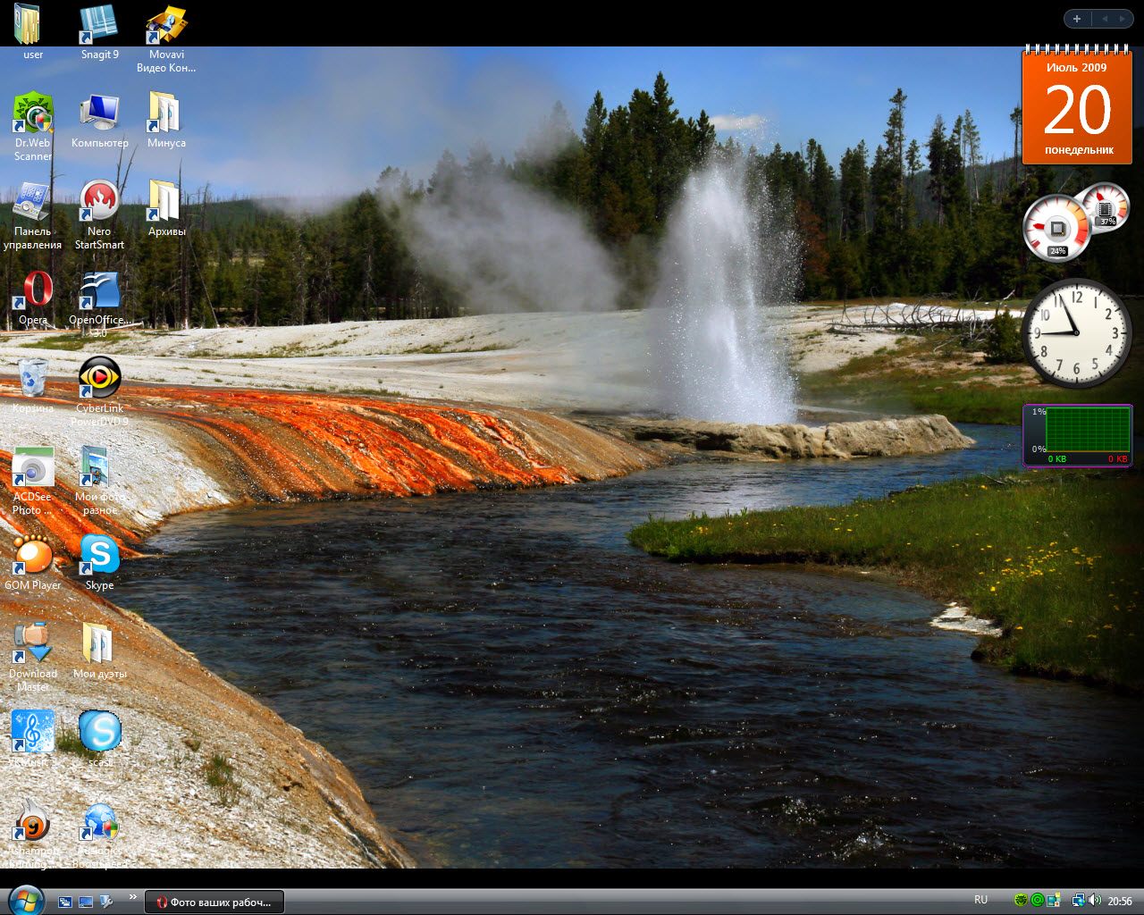
Task: Click Switch between windows quick launch icon
Action: [x=65, y=902]
